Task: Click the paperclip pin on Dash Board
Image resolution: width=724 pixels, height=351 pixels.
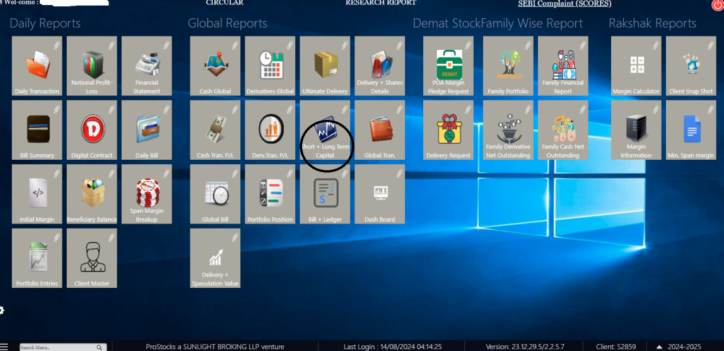Action: point(400,172)
